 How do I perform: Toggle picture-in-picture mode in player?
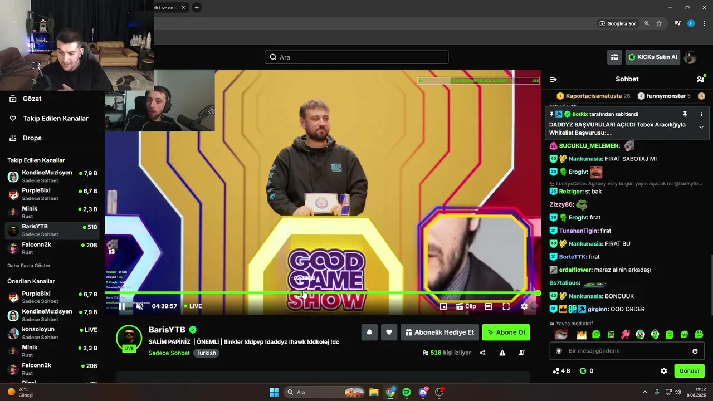(443, 306)
